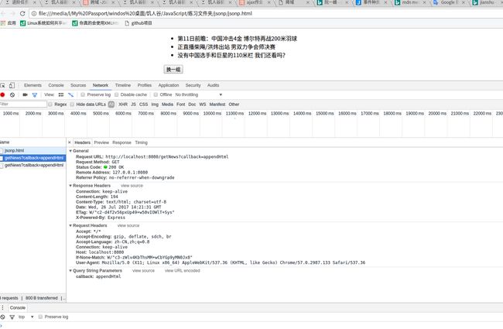The width and height of the screenshot is (503, 329).
Task: Filter requests by WS type
Action: (x=203, y=105)
